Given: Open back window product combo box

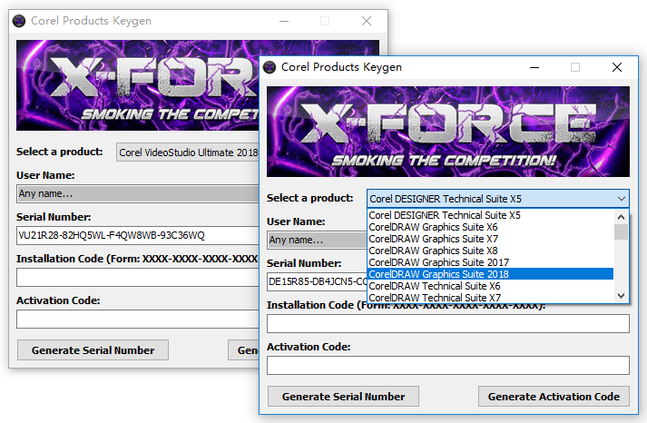Looking at the screenshot, I should (x=188, y=152).
